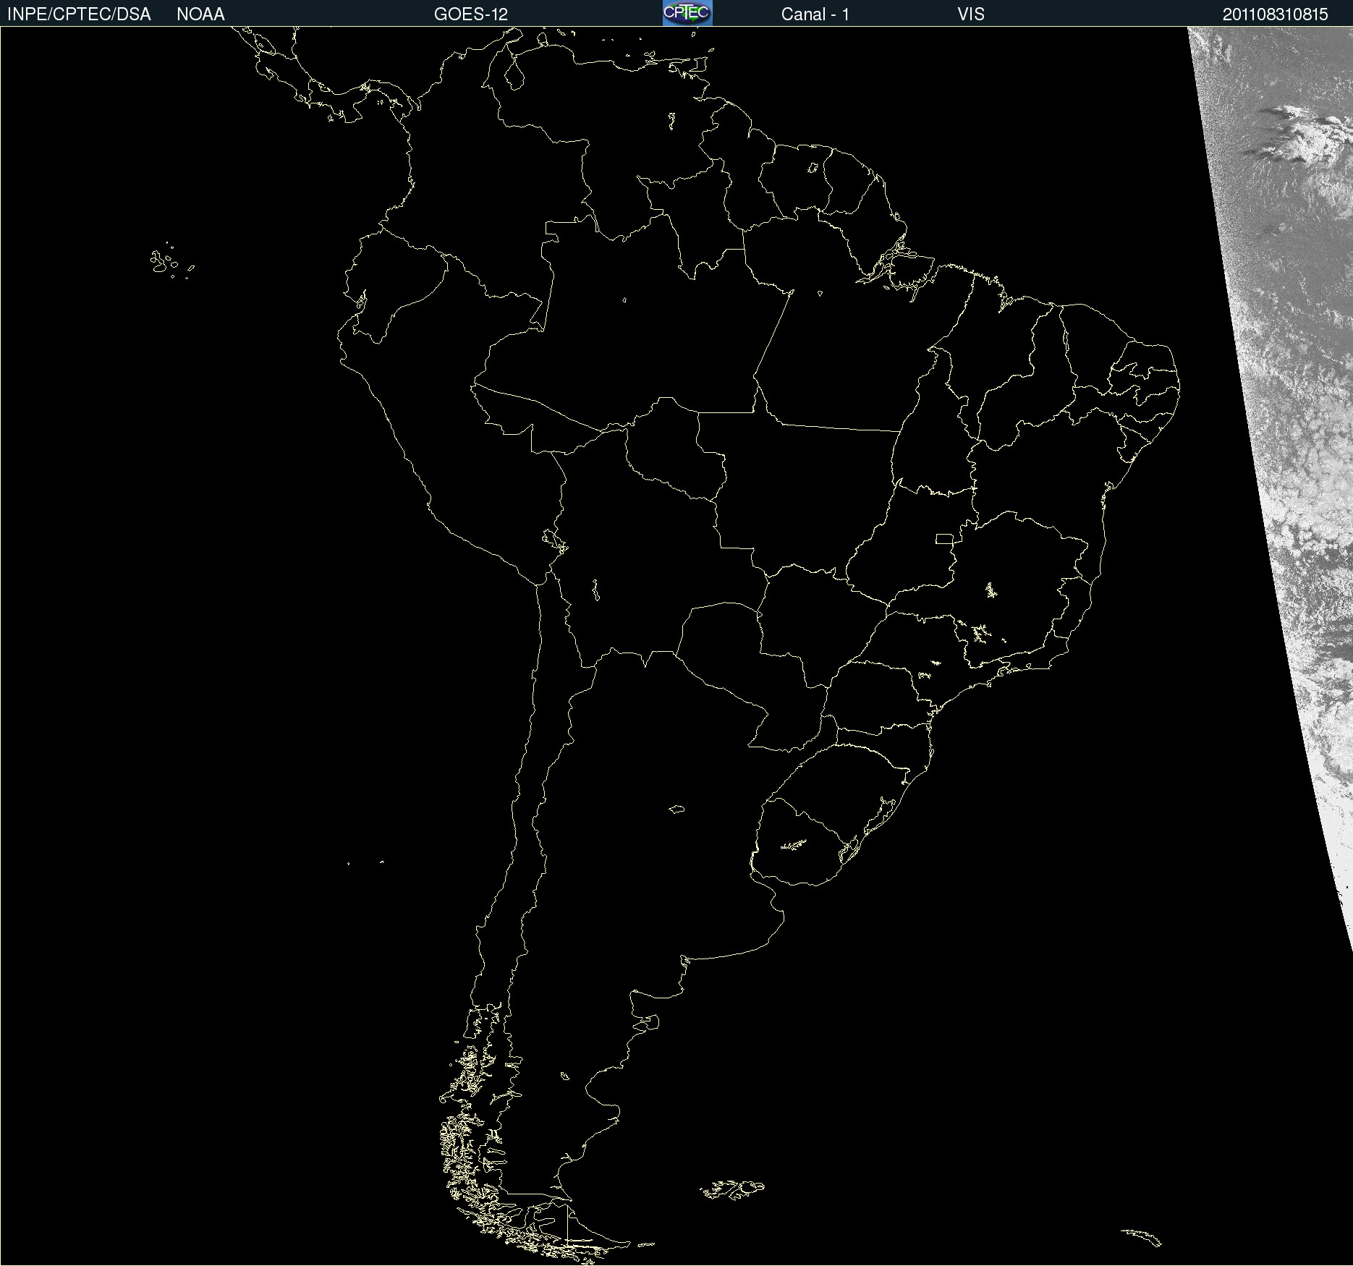This screenshot has width=1353, height=1266.
Task: Select the VIS channel label
Action: 971,14
